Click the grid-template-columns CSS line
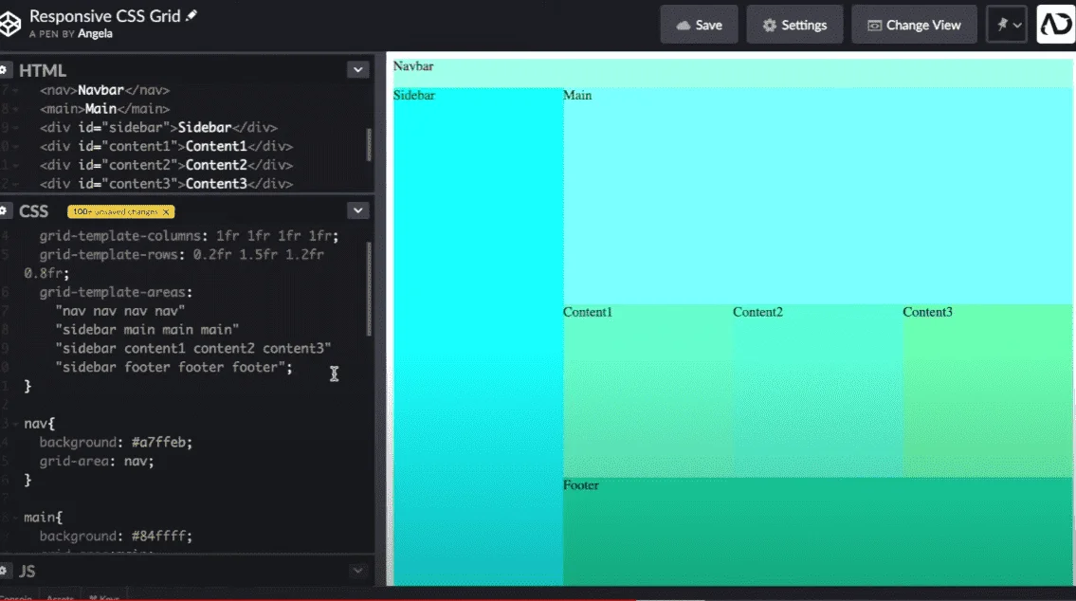Viewport: 1076px width, 601px height. click(x=189, y=236)
